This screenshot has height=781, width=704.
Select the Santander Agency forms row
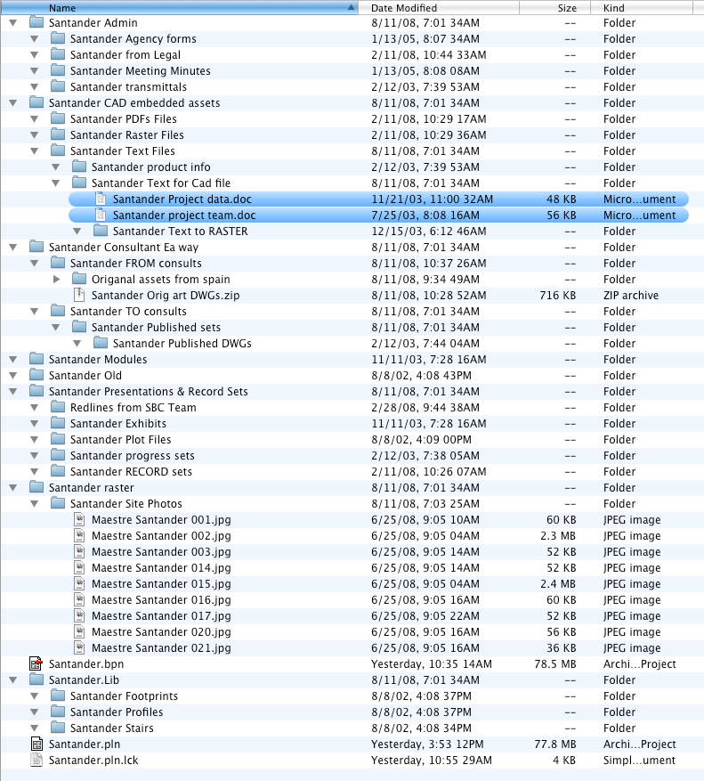click(x=352, y=39)
